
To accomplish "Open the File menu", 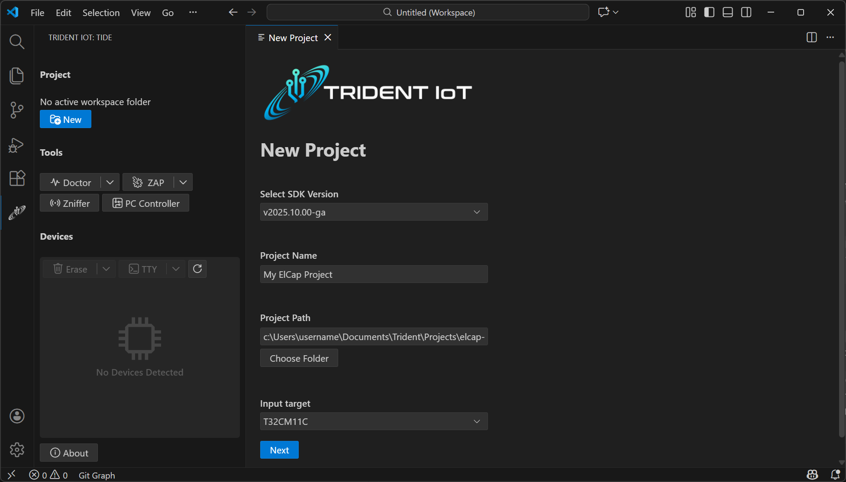I will [x=37, y=13].
